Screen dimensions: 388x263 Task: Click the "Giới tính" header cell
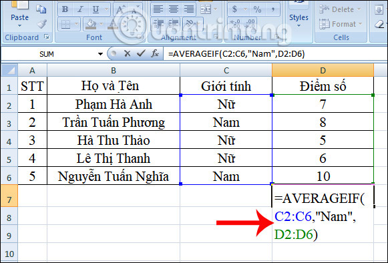point(226,86)
